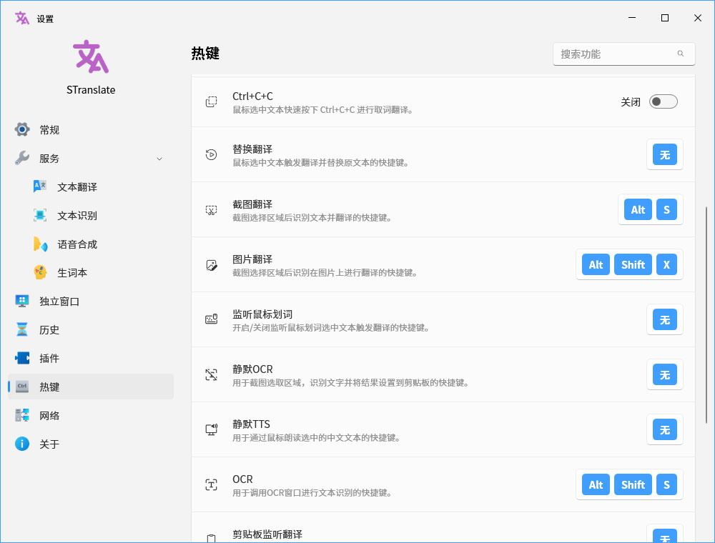Image resolution: width=715 pixels, height=543 pixels.
Task: Select 文本翻译 in the sidebar
Action: [91, 186]
